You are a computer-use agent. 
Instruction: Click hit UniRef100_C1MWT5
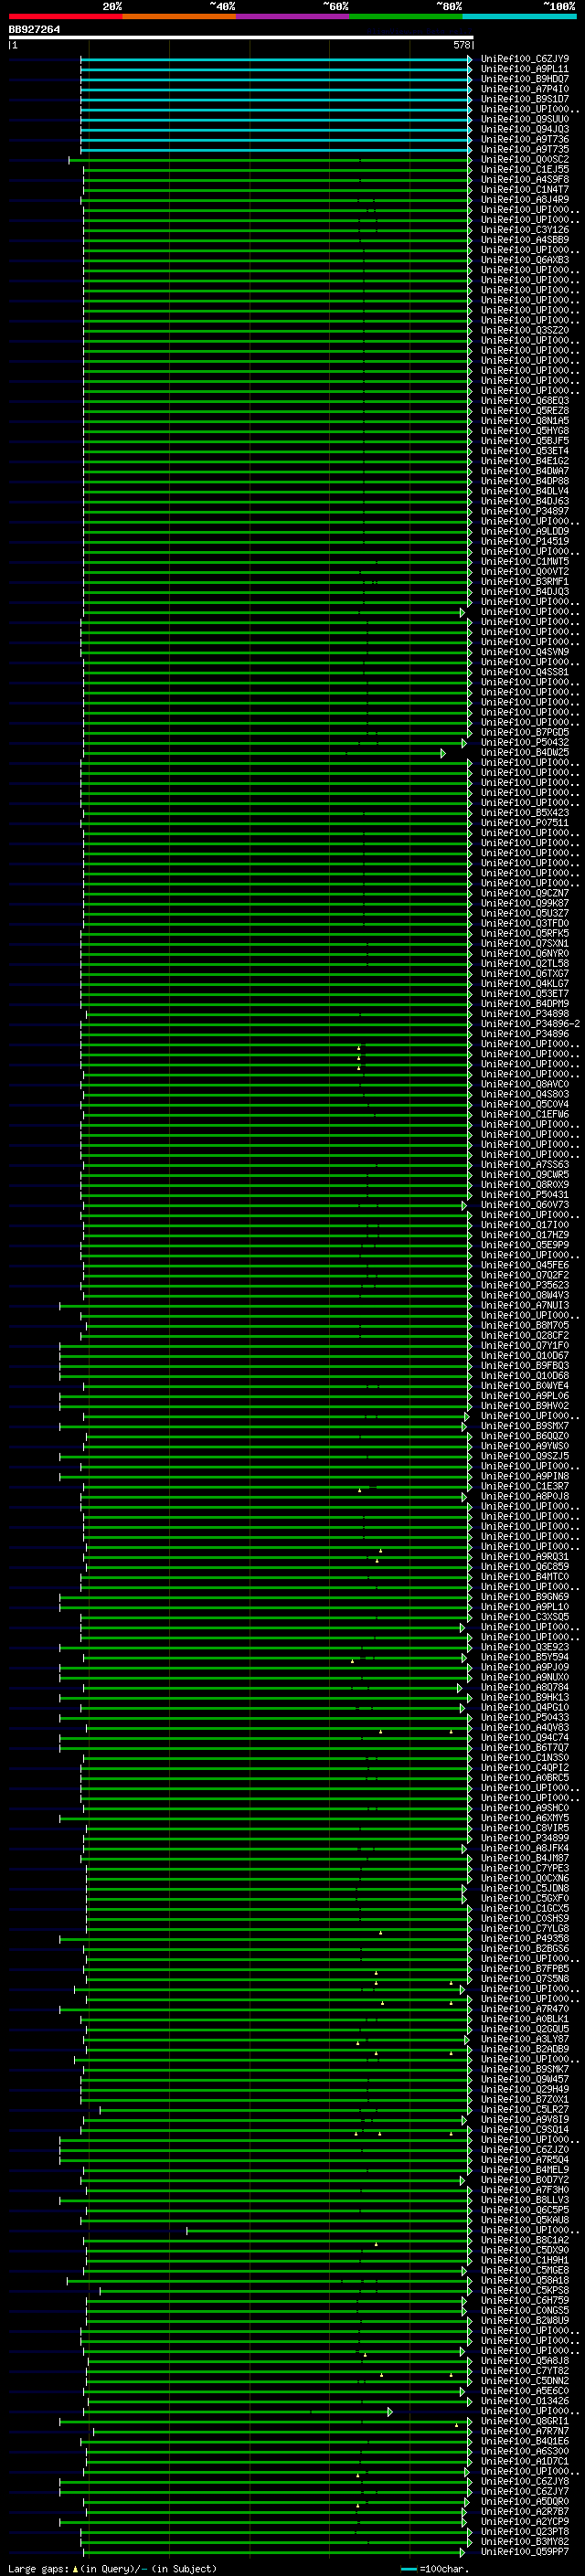[x=525, y=562]
